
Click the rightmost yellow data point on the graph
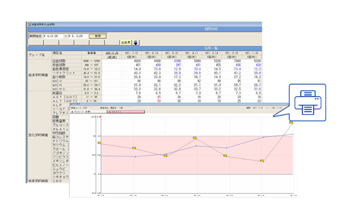(x=290, y=123)
